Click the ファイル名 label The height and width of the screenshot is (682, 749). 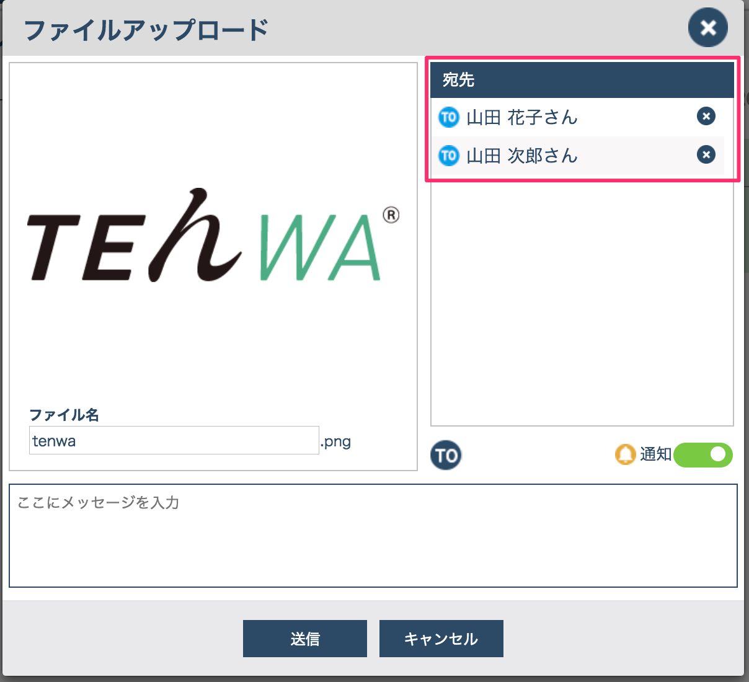coord(64,415)
